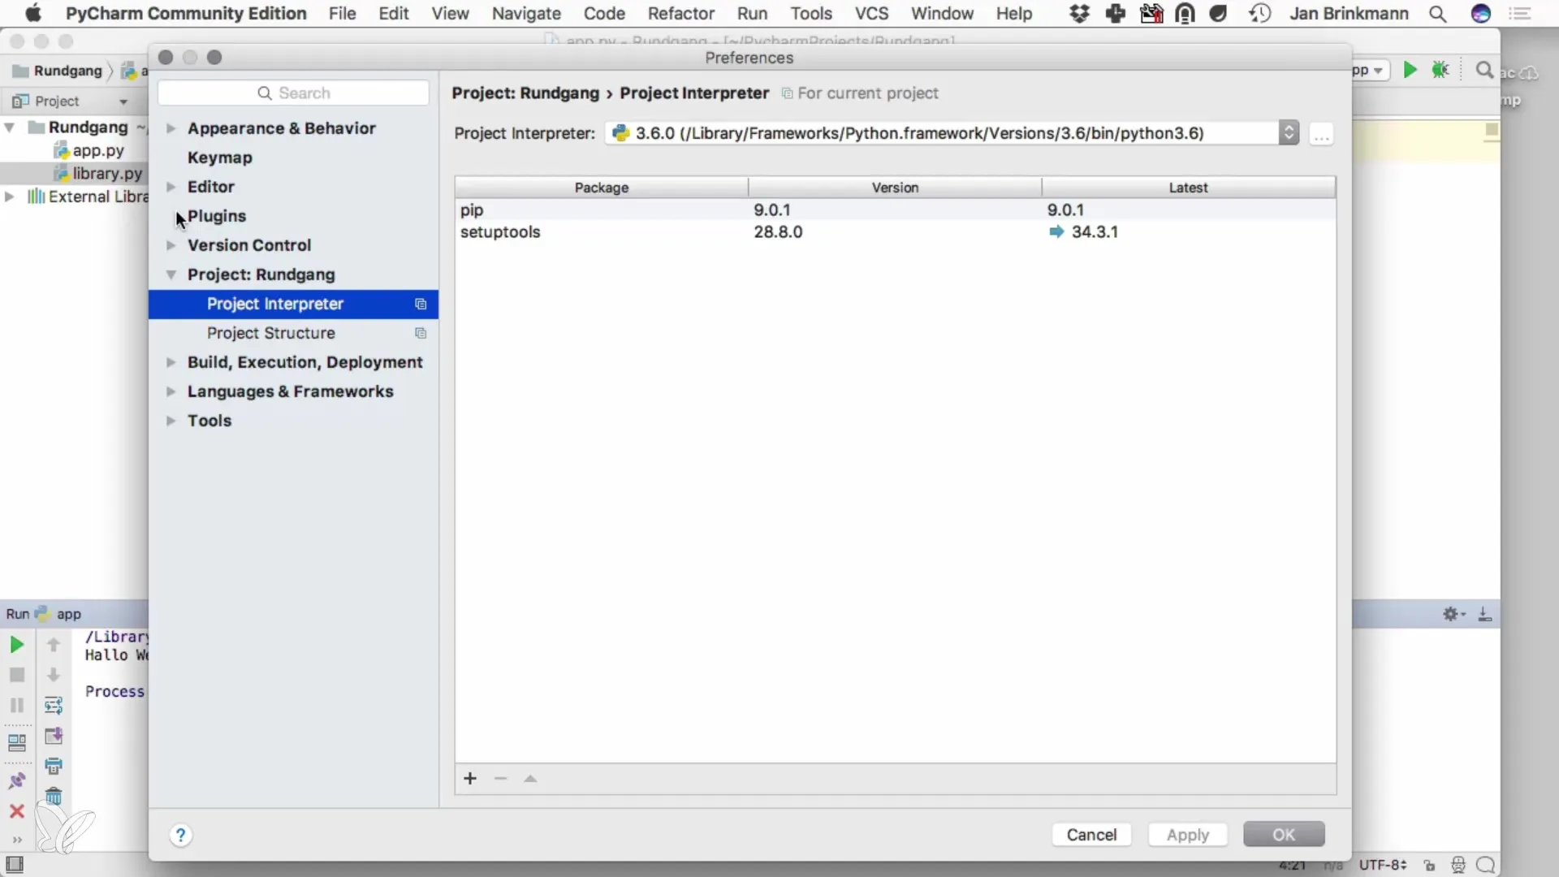This screenshot has height=877, width=1559.
Task: Click Spotlight search icon in menu bar
Action: 1438,14
